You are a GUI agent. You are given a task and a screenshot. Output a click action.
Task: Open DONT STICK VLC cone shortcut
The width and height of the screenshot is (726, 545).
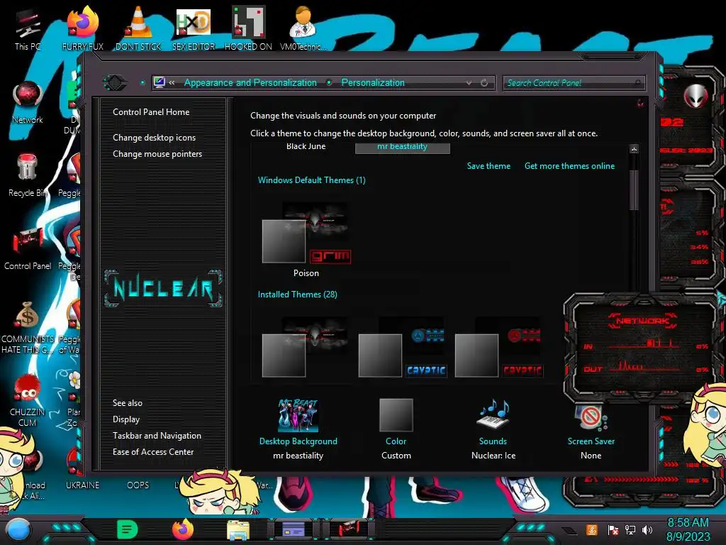138,28
